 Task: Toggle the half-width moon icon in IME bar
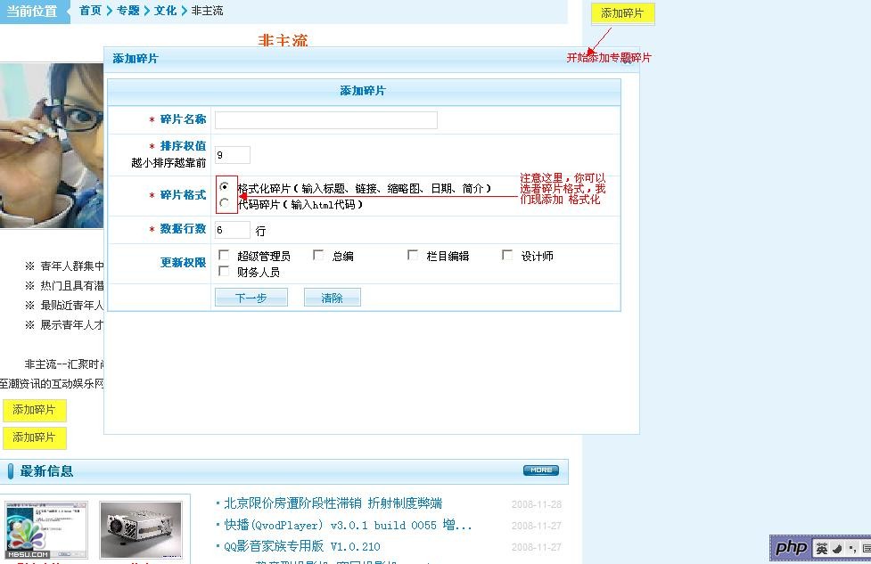(838, 549)
